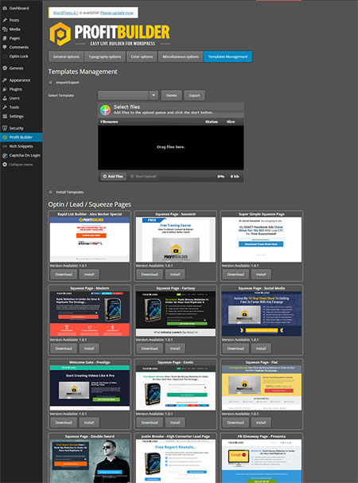Toggle the Import/Export section checkbox
This screenshot has height=483, width=358.
point(51,82)
